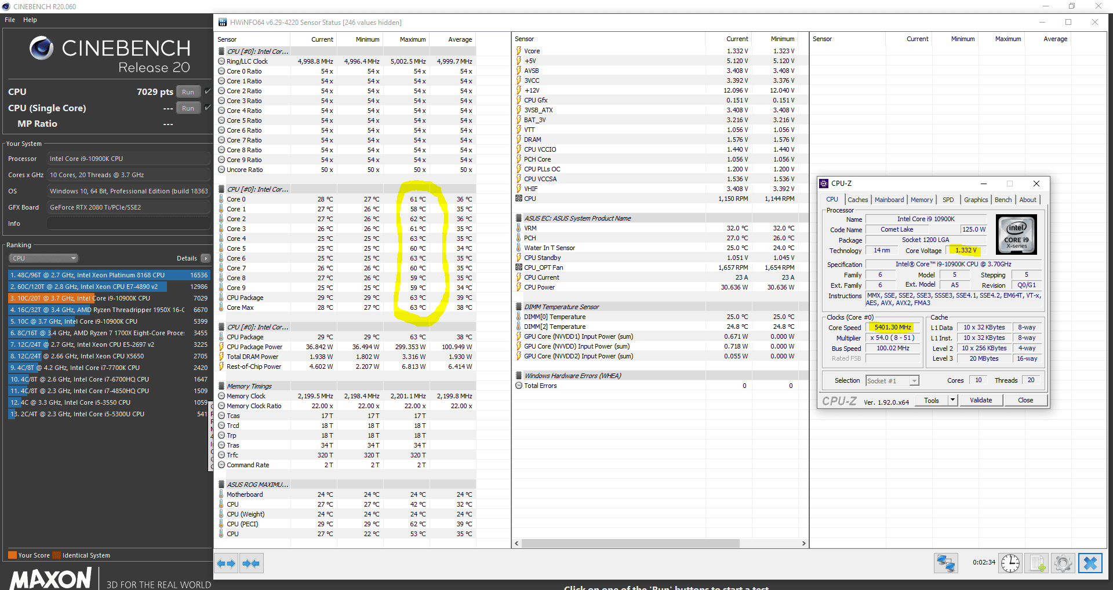Click the Intel Core i9 badge image
Image resolution: width=1113 pixels, height=590 pixels.
[x=1016, y=235]
